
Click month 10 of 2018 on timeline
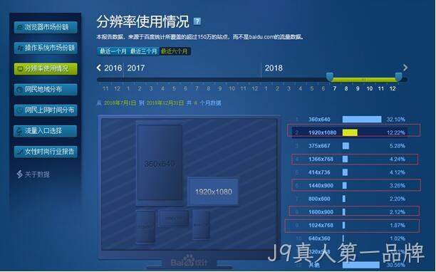click(369, 88)
